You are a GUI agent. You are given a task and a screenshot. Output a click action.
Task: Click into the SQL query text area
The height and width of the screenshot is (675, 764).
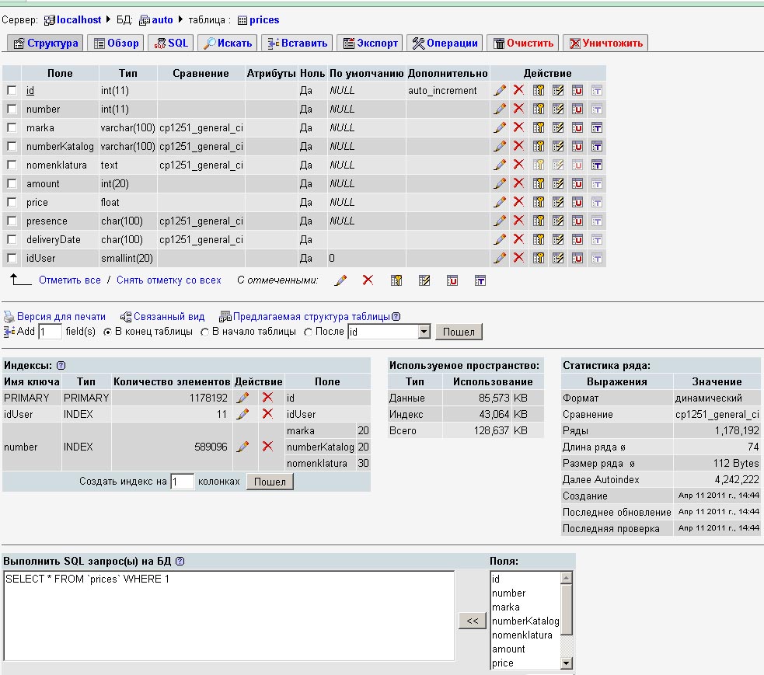tap(229, 615)
